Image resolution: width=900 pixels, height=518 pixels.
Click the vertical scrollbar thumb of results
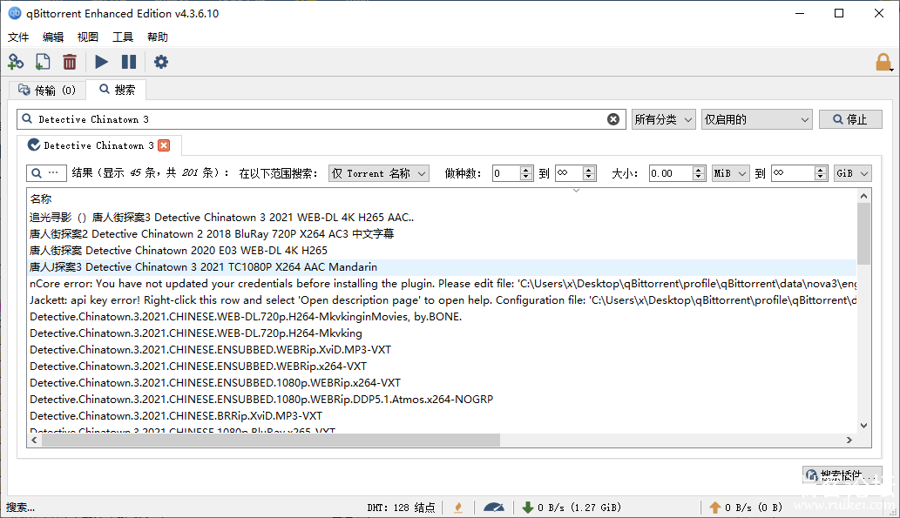point(863,233)
